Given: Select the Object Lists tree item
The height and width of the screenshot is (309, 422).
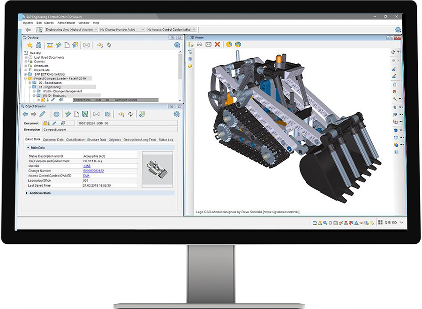Looking at the screenshot, I should [x=42, y=70].
